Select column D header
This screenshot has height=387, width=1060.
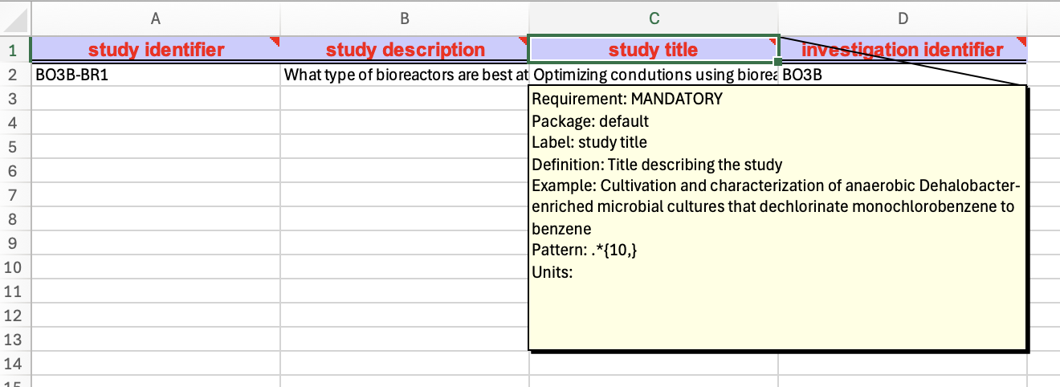(903, 17)
